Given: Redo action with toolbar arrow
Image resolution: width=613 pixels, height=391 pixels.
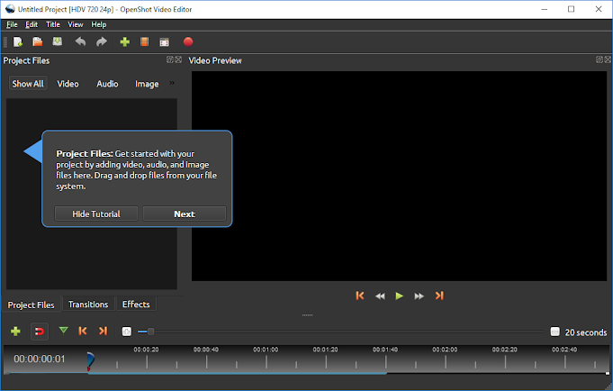Looking at the screenshot, I should click(102, 41).
